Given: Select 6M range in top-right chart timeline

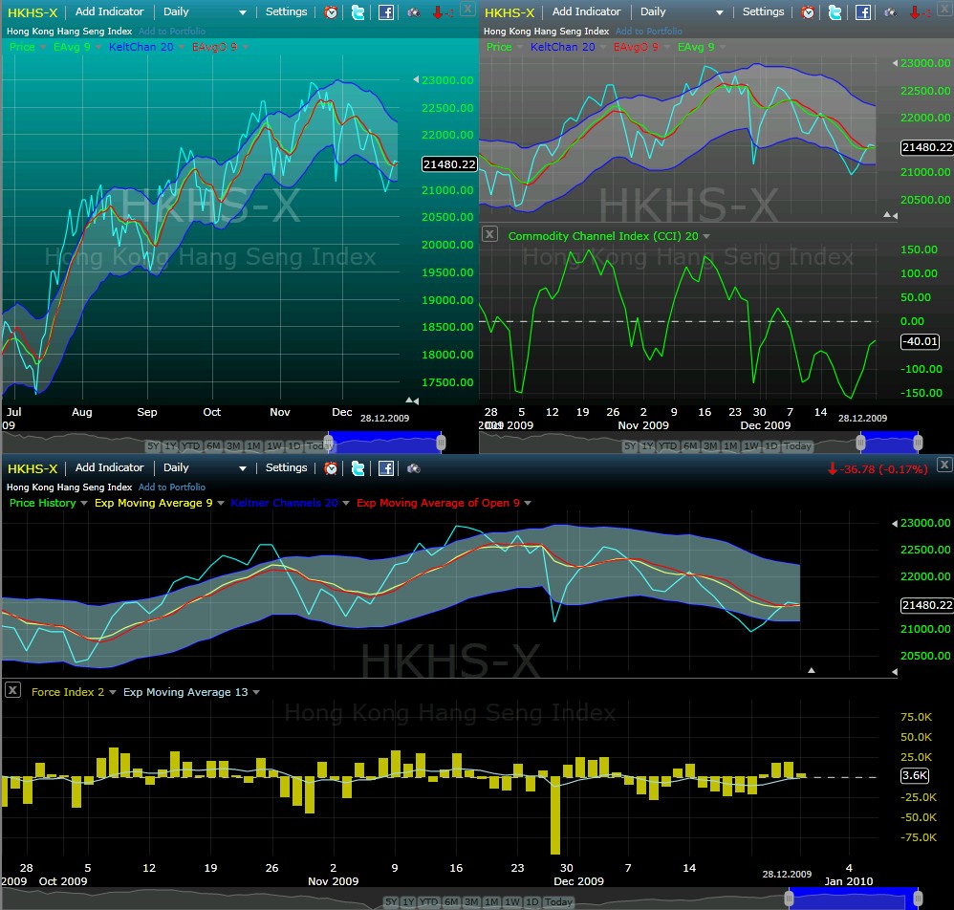Looking at the screenshot, I should click(690, 445).
